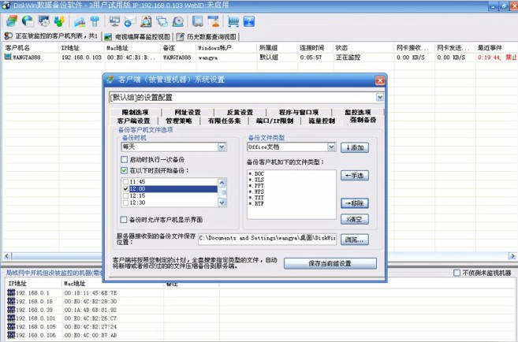Click the 添加 button

(x=355, y=147)
